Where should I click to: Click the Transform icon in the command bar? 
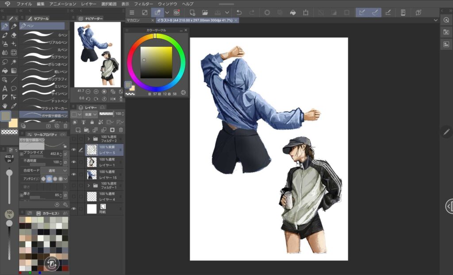[306, 12]
